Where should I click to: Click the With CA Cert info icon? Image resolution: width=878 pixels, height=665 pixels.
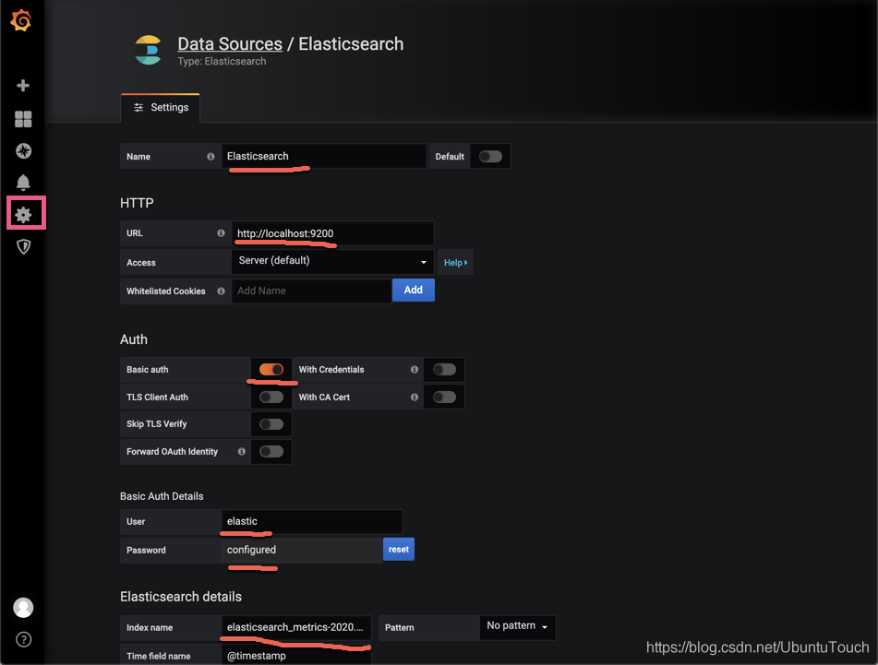[415, 398]
